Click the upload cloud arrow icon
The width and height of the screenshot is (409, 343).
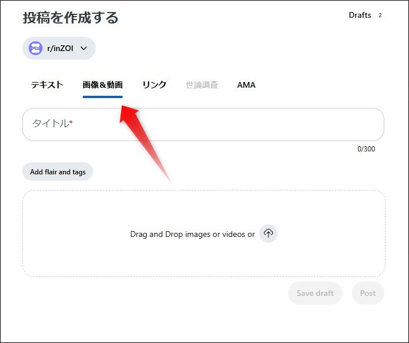coord(268,233)
